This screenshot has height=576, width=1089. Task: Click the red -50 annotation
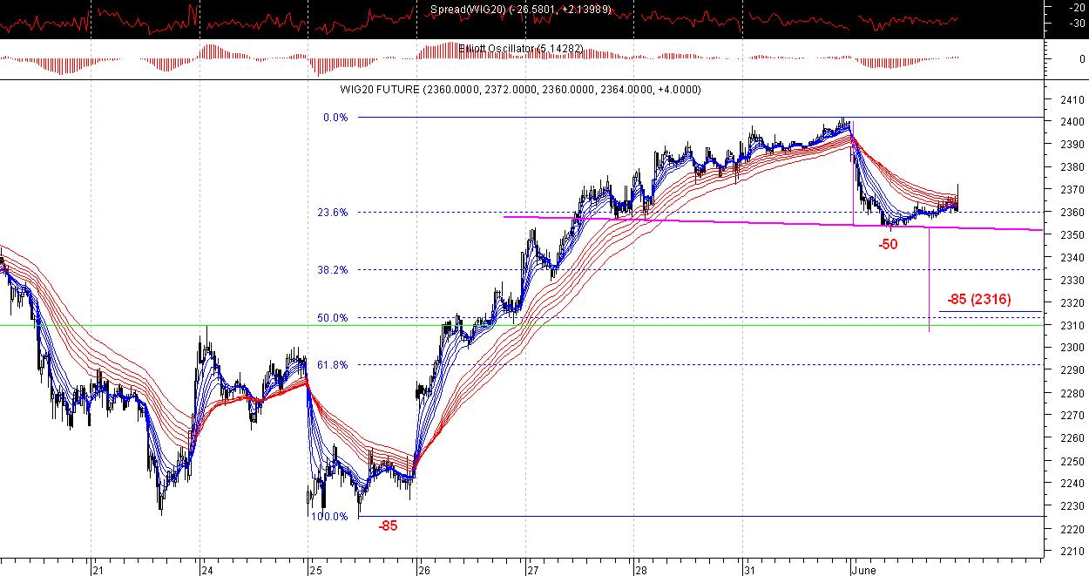[x=888, y=245]
